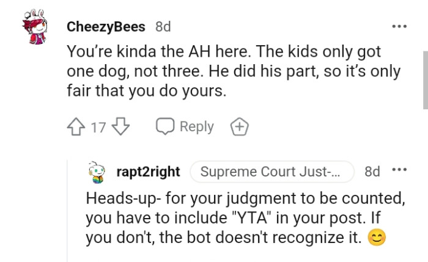Image resolution: width=428 pixels, height=262 pixels.
Task: Open the options menu for the CheezyBees comment
Action: [x=399, y=27]
